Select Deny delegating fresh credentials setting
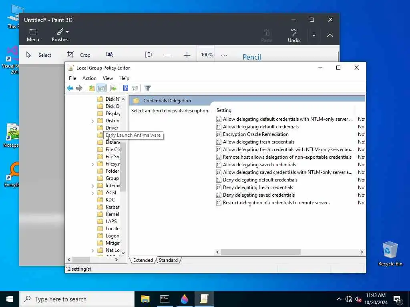Image resolution: width=410 pixels, height=307 pixels. (258, 187)
